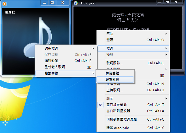Choose 隱藏 AutoLyric entry
The height and width of the screenshot is (133, 186).
133,128
